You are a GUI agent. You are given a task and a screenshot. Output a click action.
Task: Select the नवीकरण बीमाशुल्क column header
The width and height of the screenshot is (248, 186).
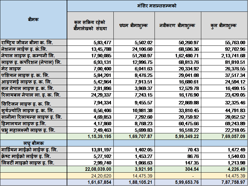[177, 26]
